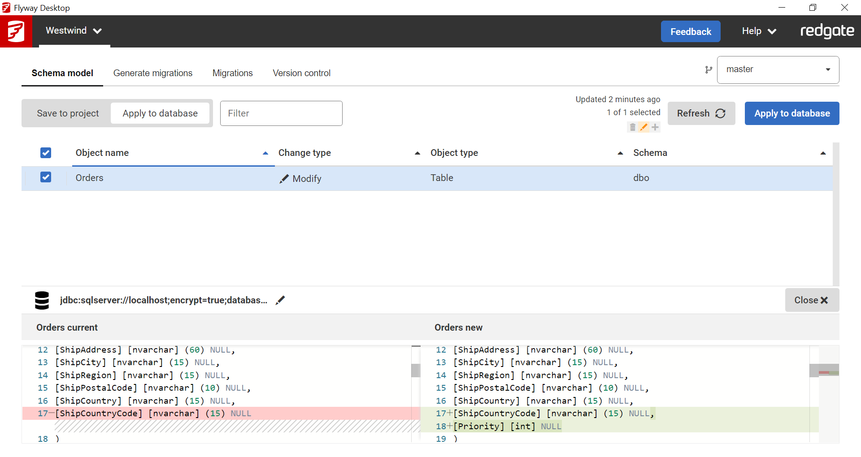Click the orange pencil (modified changes) filter icon
This screenshot has height=457, width=861.
pos(644,127)
